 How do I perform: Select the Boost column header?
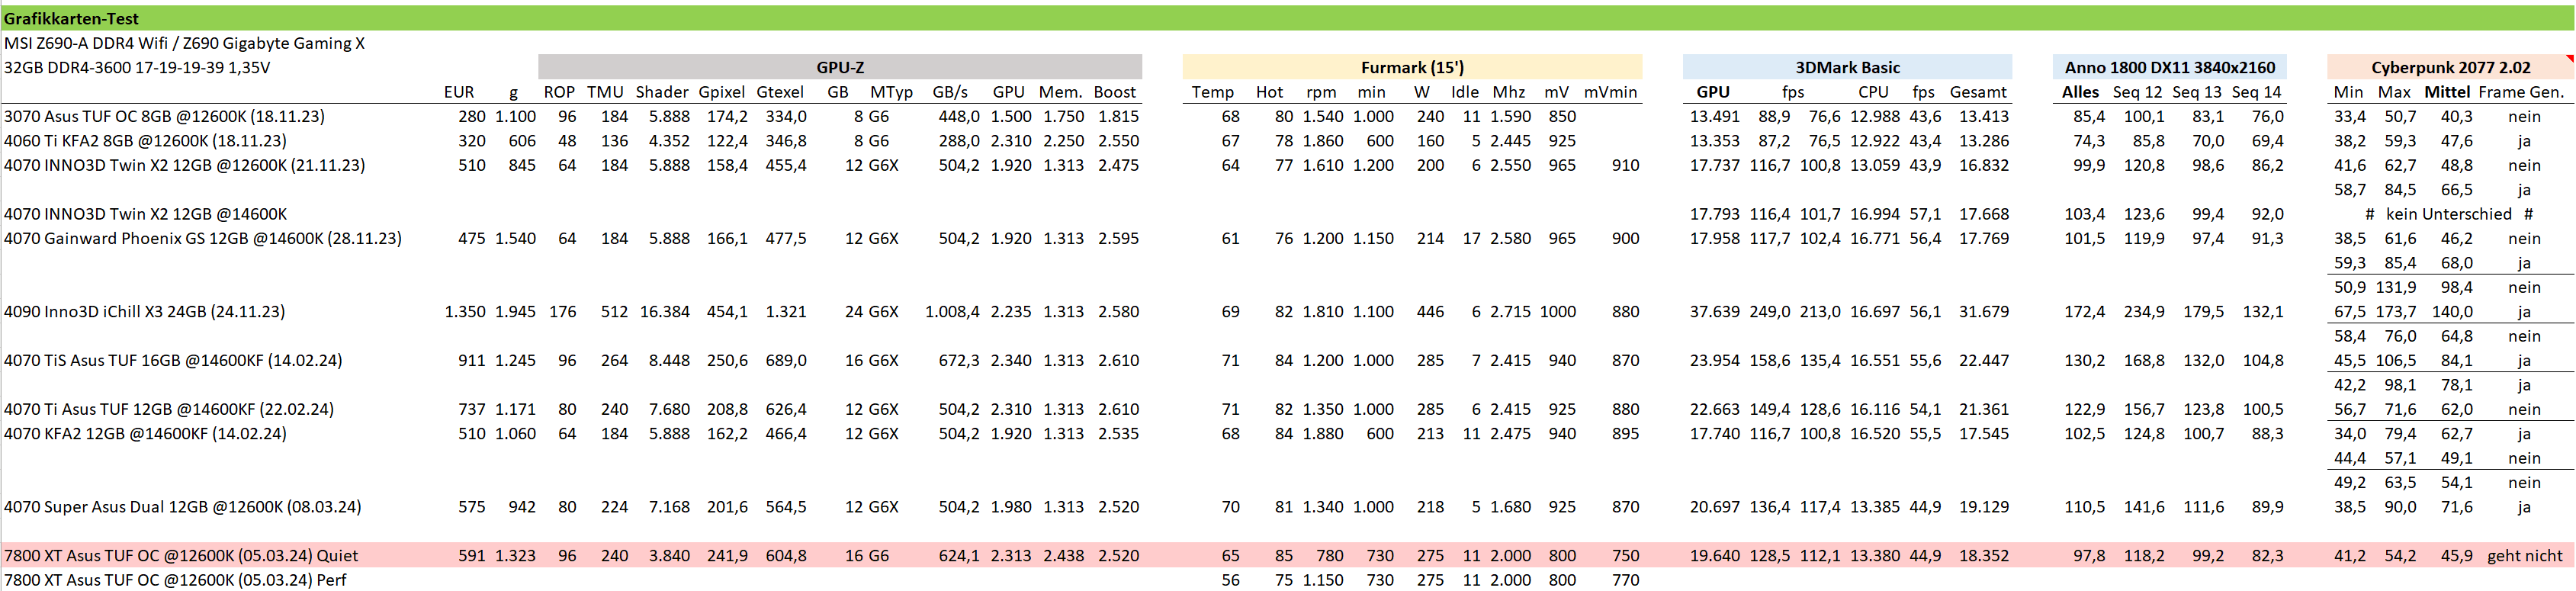1114,92
